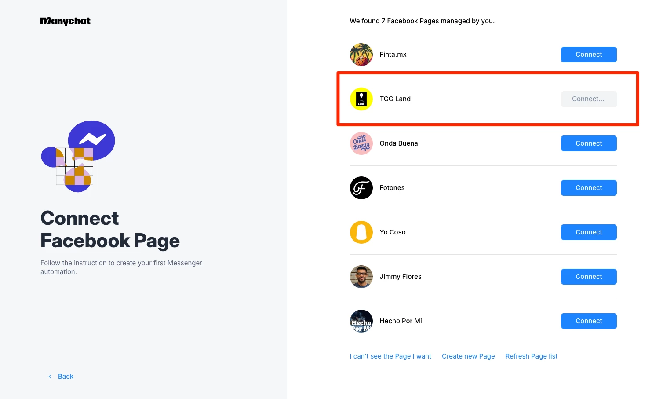Select the Fotones page name
The image size is (663, 399).
tap(392, 188)
